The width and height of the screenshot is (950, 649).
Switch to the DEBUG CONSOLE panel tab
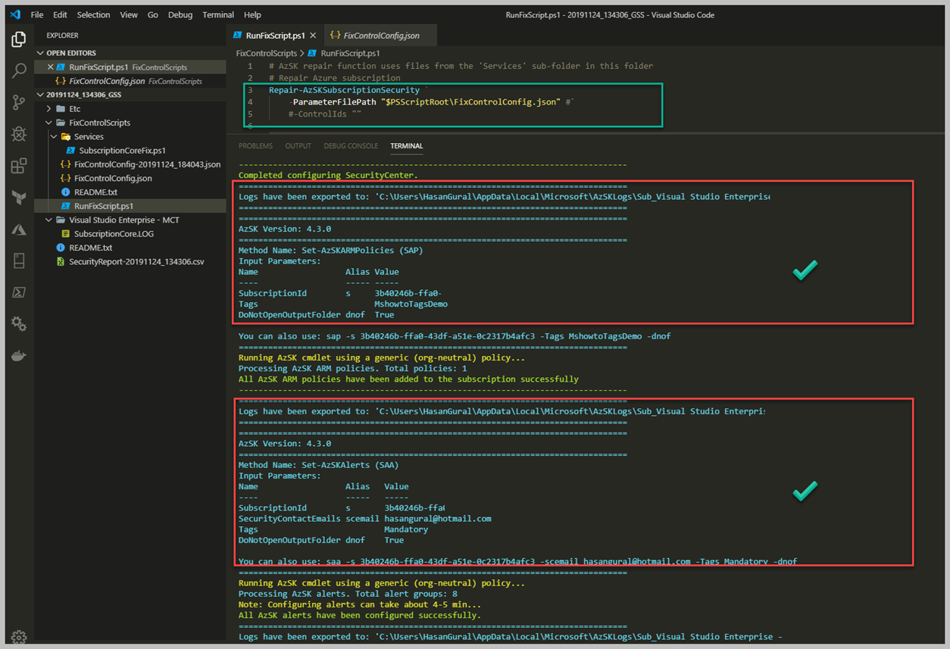351,146
